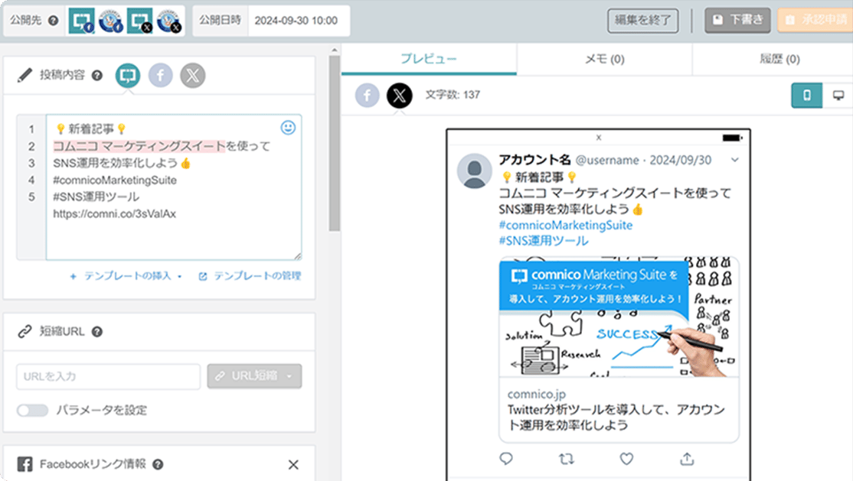Switch to the プレビュー tab

[429, 59]
